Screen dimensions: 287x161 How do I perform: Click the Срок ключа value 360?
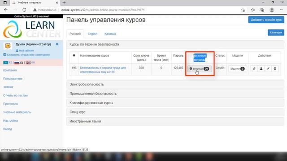[141, 68]
